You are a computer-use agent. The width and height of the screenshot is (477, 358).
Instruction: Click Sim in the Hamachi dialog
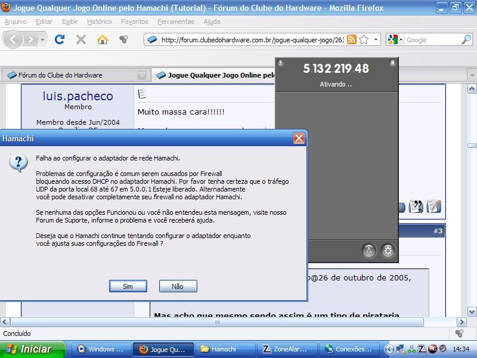128,286
